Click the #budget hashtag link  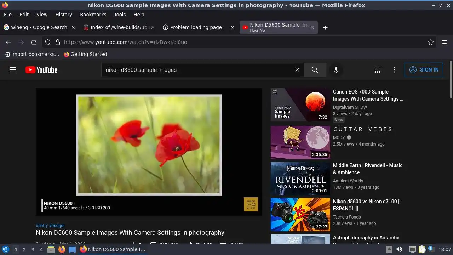[57, 225]
